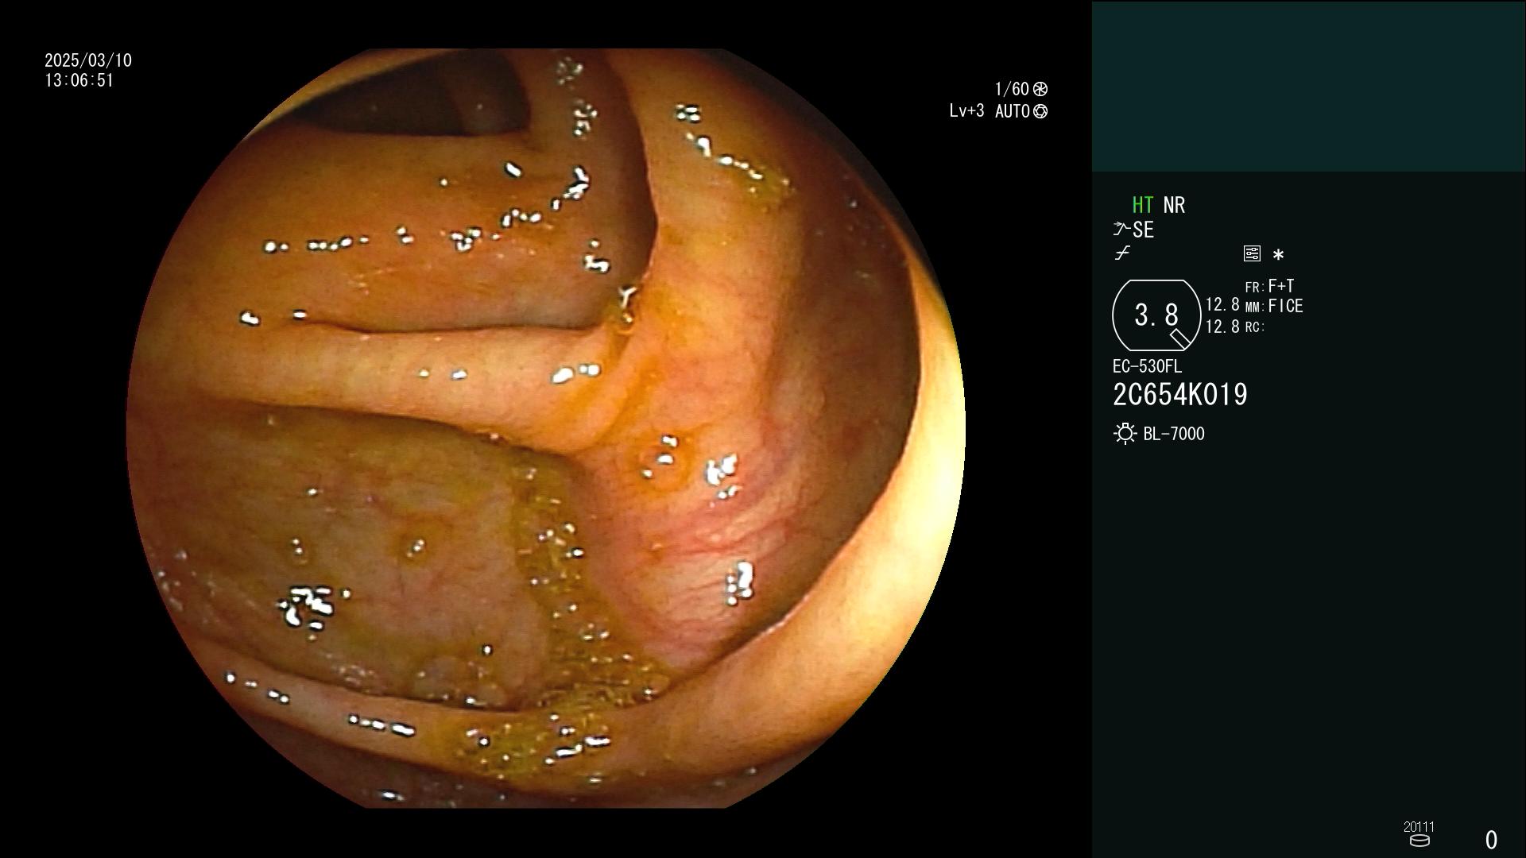Click the sliders settings icon
Image resolution: width=1526 pixels, height=858 pixels.
[x=1252, y=253]
